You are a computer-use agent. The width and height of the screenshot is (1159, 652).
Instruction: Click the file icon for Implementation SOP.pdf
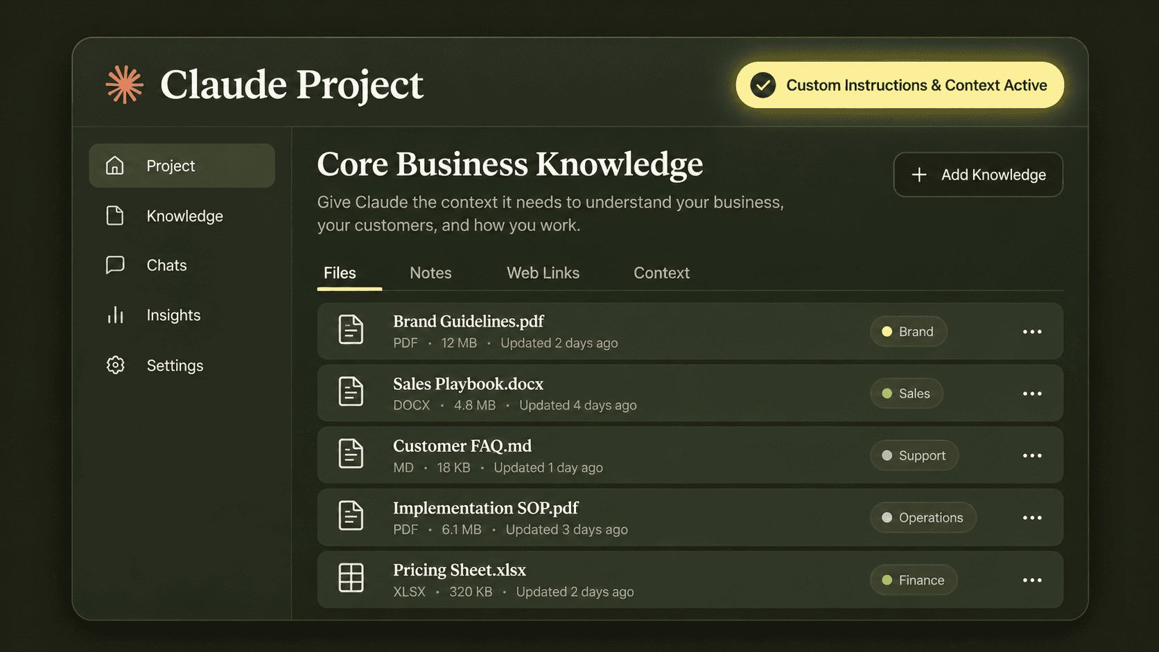351,516
